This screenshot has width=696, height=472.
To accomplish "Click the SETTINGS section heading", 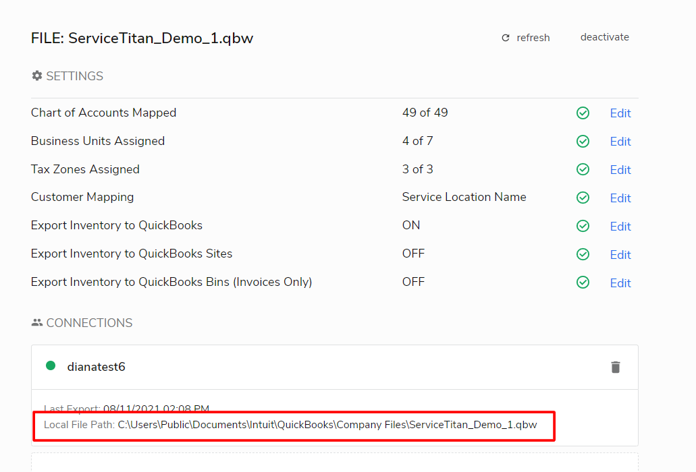I will coord(74,76).
